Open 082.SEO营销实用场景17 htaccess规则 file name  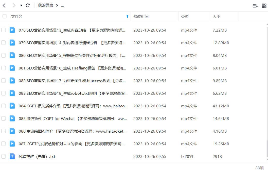click(x=72, y=81)
